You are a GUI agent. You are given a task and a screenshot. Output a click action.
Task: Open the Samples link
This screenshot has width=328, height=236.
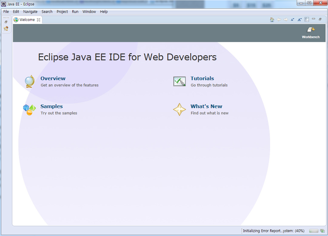(x=51, y=106)
